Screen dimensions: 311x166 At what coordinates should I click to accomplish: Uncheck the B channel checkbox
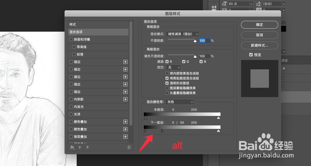[x=201, y=62]
